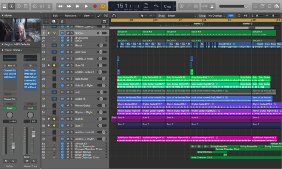Open the Mixer icon in toolbar

tap(42, 6)
